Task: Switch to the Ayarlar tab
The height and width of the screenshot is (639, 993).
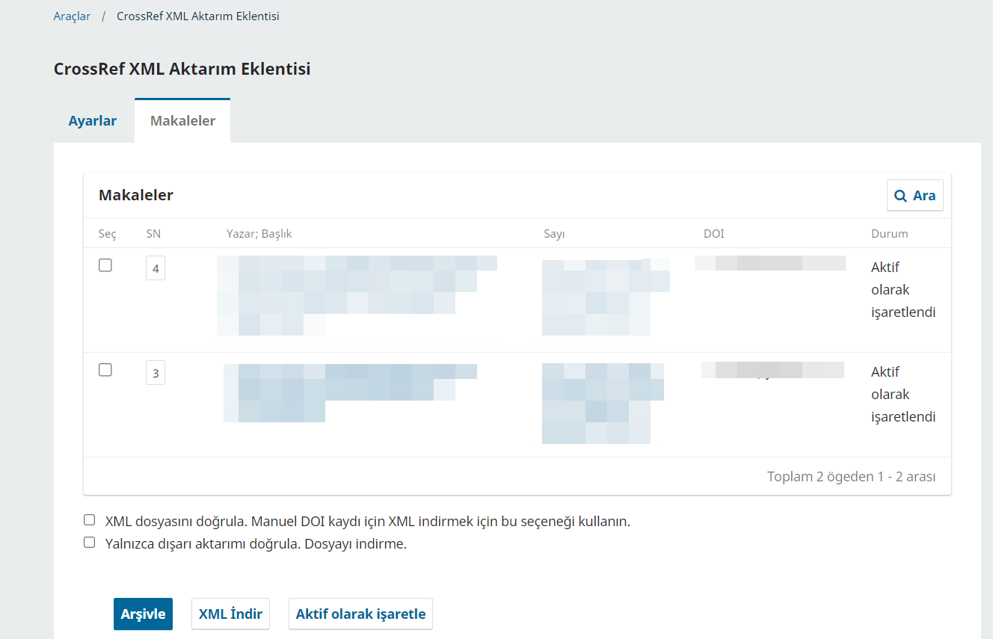Action: 93,121
